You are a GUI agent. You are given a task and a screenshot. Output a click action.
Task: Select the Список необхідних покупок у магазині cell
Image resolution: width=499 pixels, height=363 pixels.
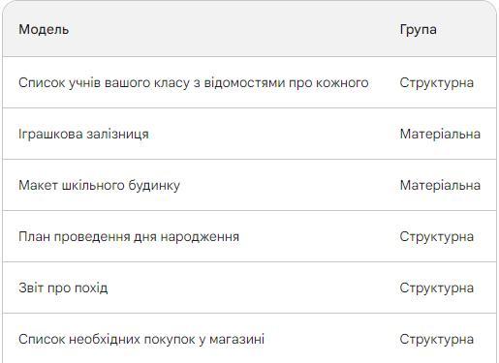point(141,339)
